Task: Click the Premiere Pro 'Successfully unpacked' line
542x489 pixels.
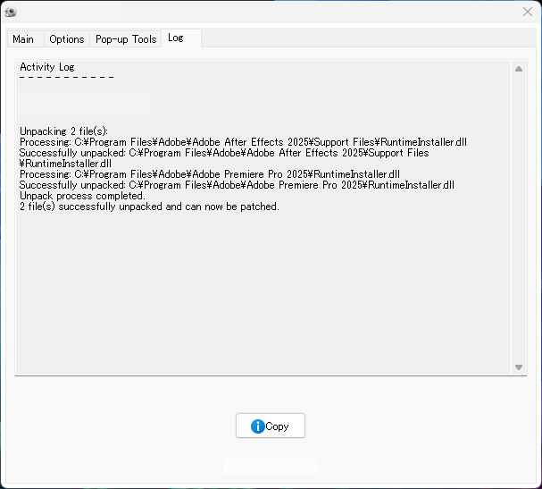Action: tap(237, 185)
